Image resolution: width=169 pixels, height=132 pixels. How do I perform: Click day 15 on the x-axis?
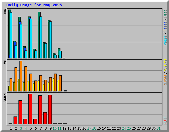click(x=79, y=128)
